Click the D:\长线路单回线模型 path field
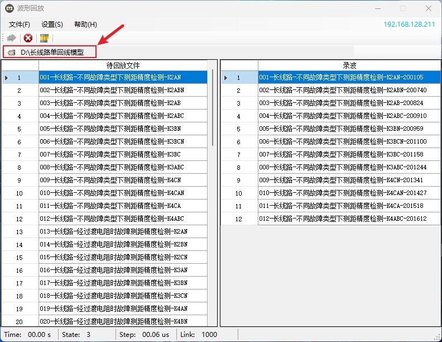 [x=52, y=52]
